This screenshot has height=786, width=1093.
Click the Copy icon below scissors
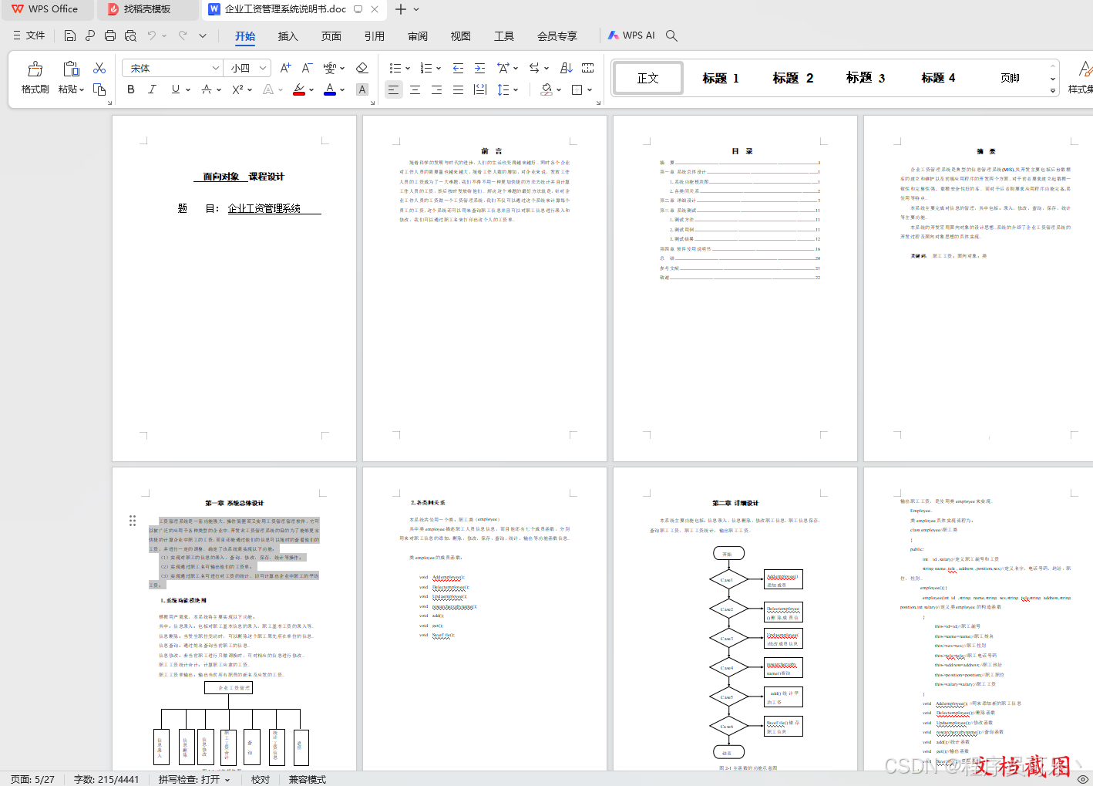pyautogui.click(x=99, y=89)
